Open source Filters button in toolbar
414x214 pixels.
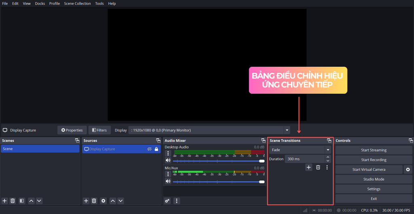coord(99,130)
